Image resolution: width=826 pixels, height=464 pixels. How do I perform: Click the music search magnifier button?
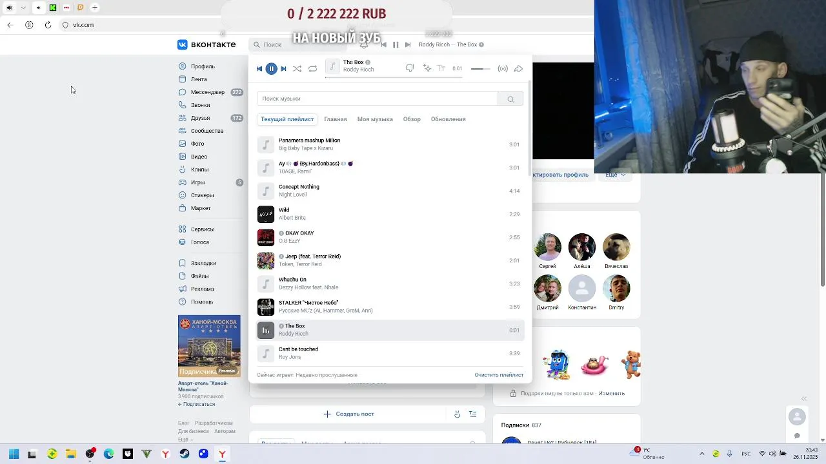pyautogui.click(x=510, y=99)
